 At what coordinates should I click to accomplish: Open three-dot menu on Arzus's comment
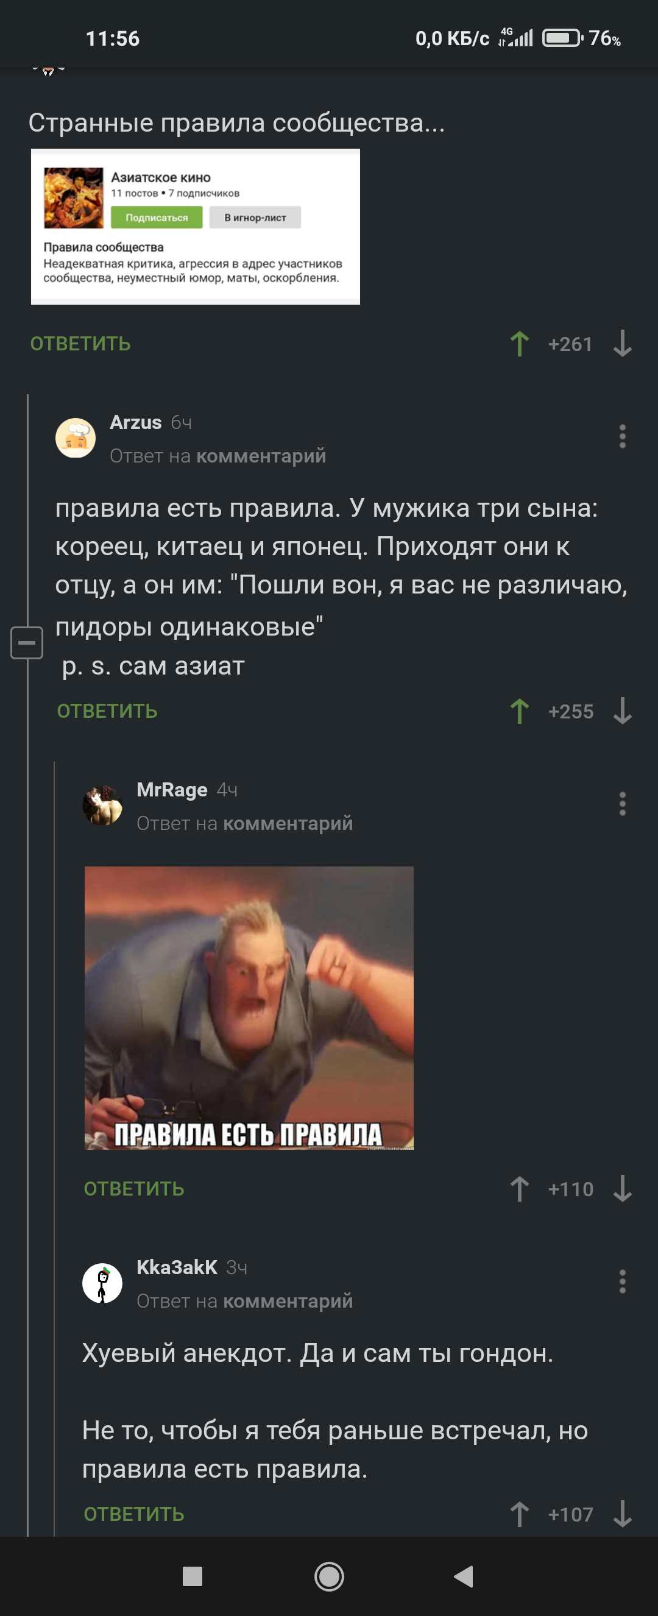click(x=622, y=437)
